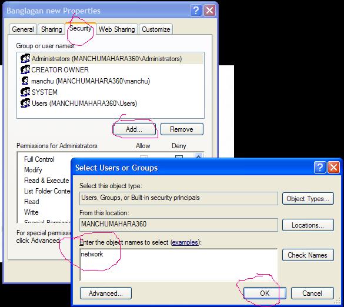This screenshot has height=307, width=344.
Task: Click the List Folder Contents permission row
Action: coord(47,191)
